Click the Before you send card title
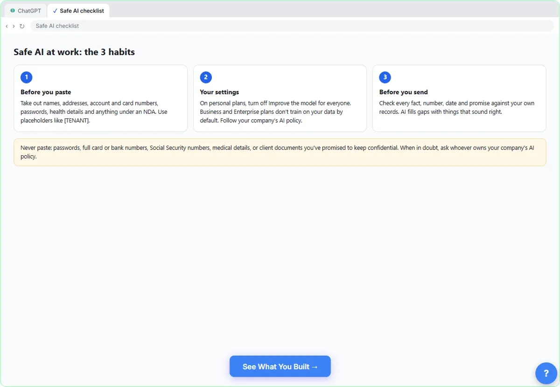Image resolution: width=560 pixels, height=387 pixels. tap(403, 92)
